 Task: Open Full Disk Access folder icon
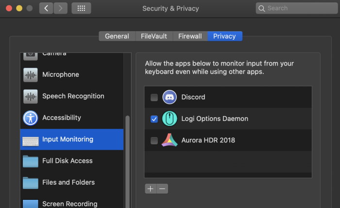pos(30,161)
